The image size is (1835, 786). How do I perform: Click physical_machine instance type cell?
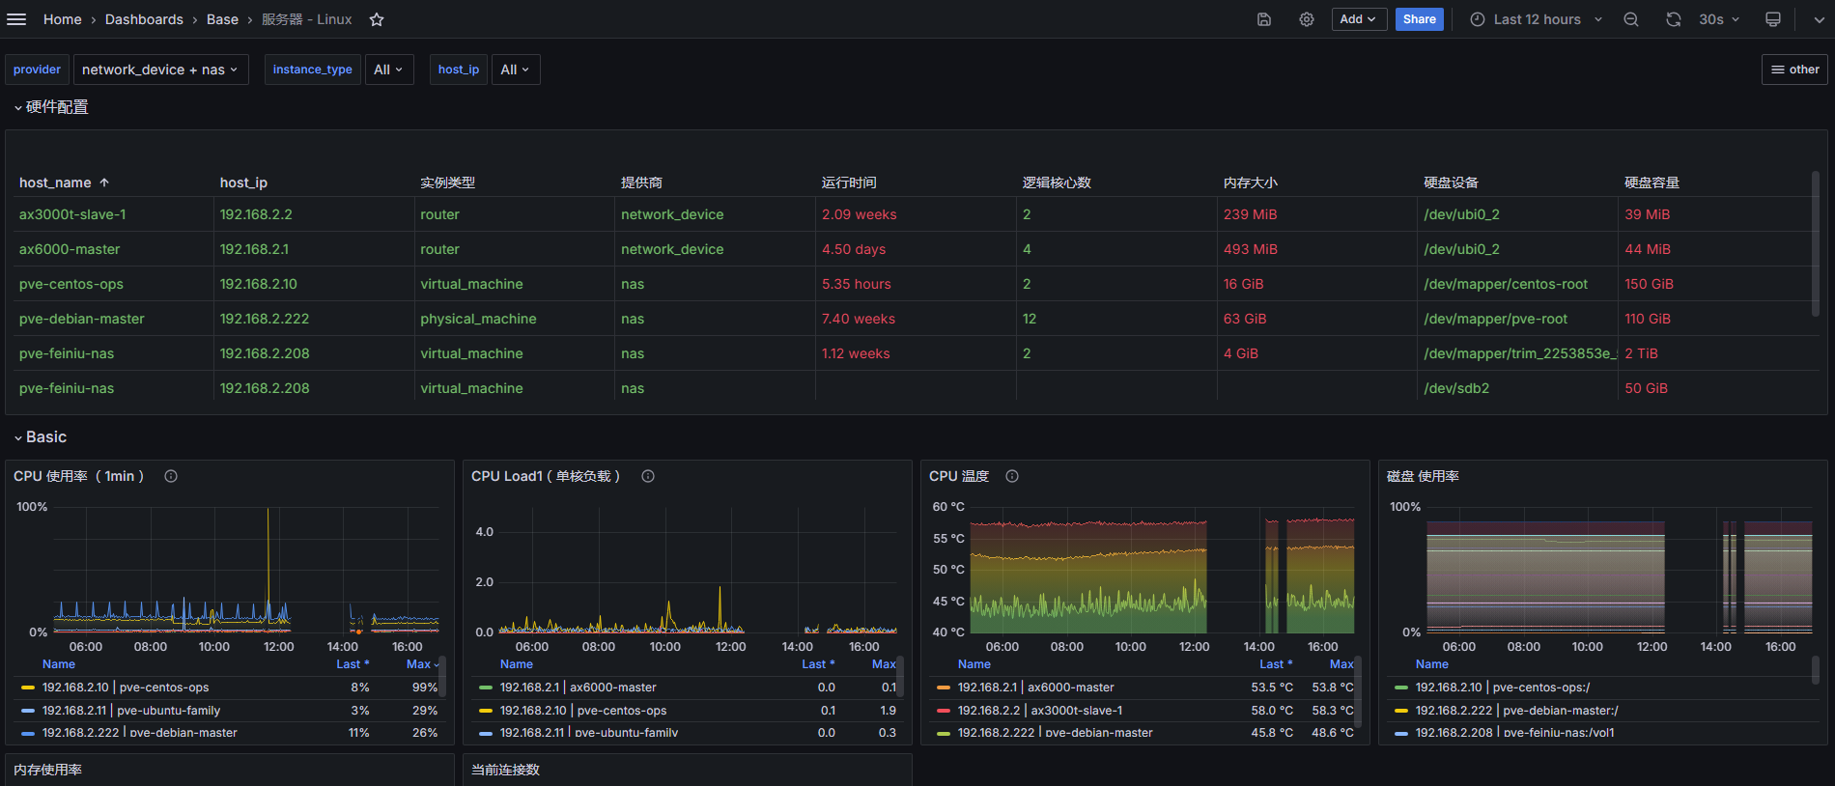(x=478, y=319)
